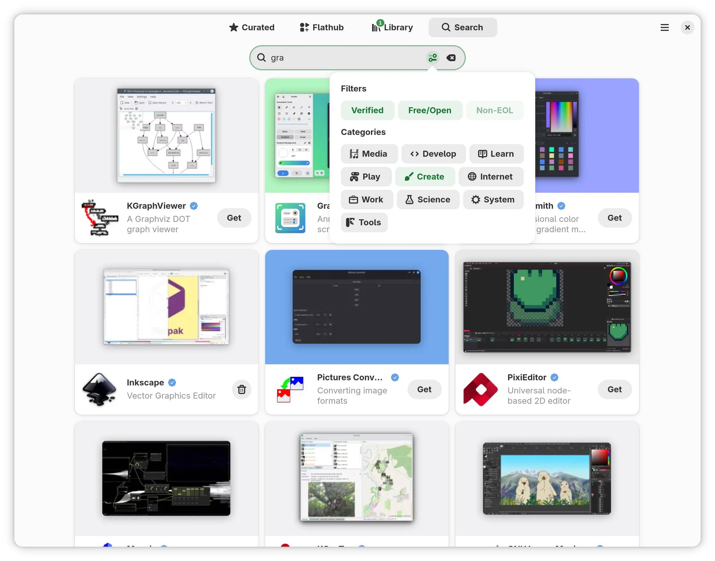Switch to the Curated tab
Image resolution: width=715 pixels, height=561 pixels.
tap(252, 27)
